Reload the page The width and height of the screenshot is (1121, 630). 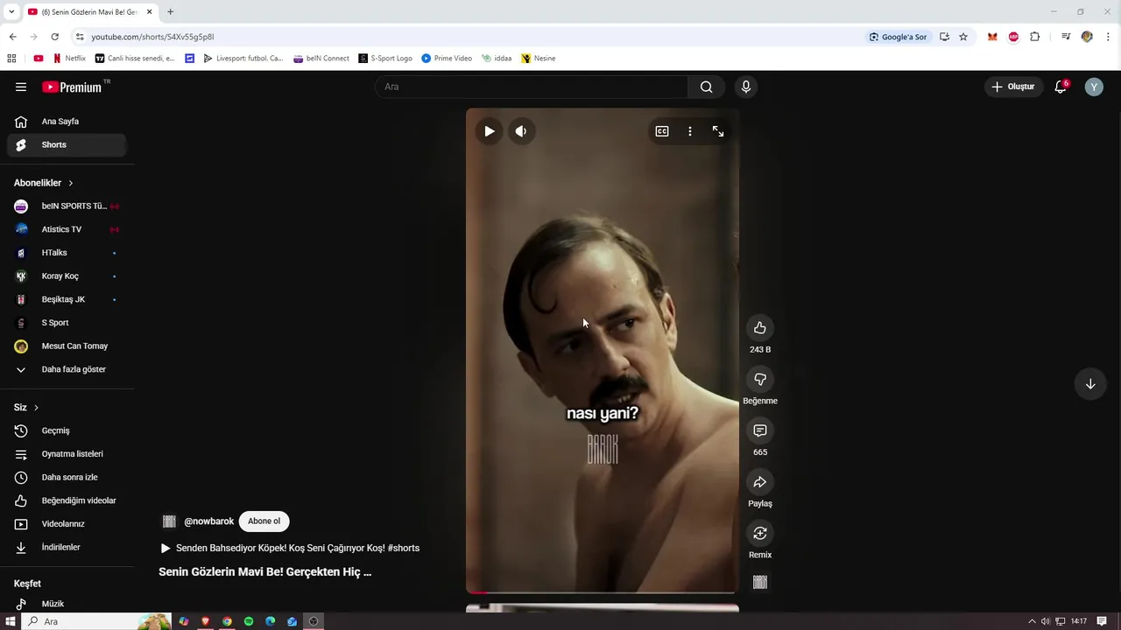point(54,37)
